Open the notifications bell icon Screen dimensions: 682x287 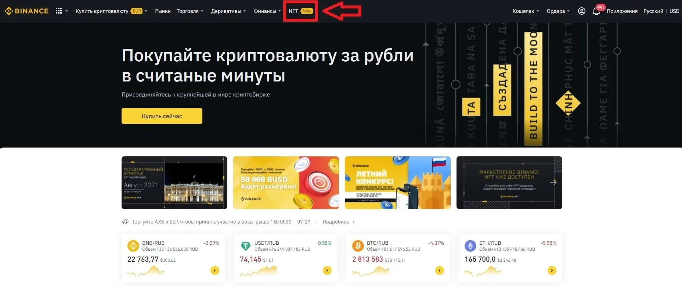click(x=596, y=11)
